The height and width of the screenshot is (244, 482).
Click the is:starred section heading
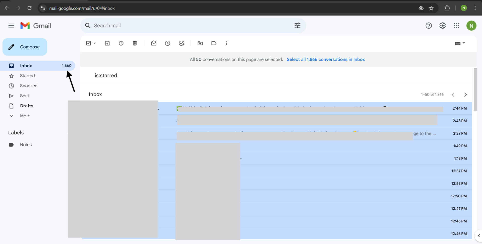(x=106, y=75)
